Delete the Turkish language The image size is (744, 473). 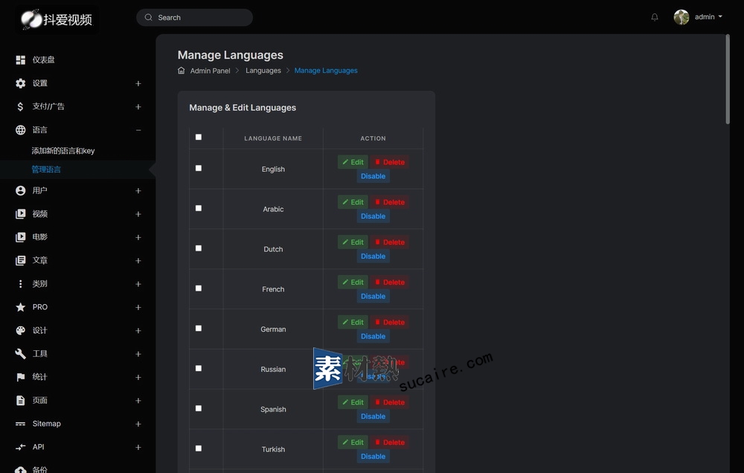pyautogui.click(x=390, y=443)
